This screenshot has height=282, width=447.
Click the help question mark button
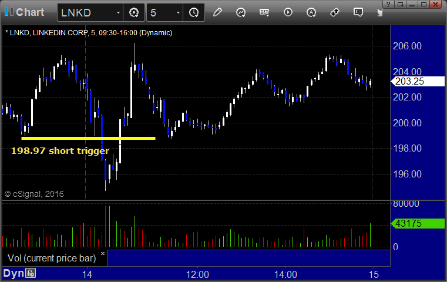(x=388, y=4)
